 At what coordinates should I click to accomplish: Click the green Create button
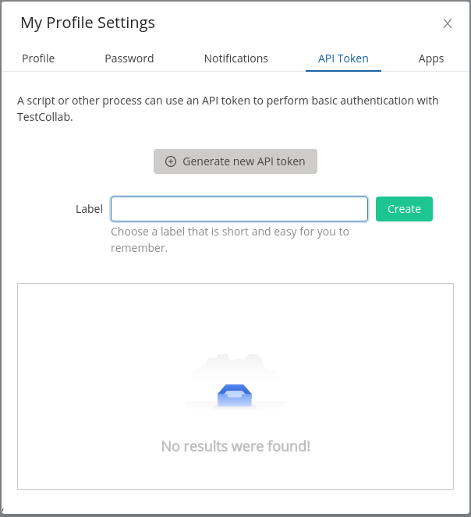(404, 209)
